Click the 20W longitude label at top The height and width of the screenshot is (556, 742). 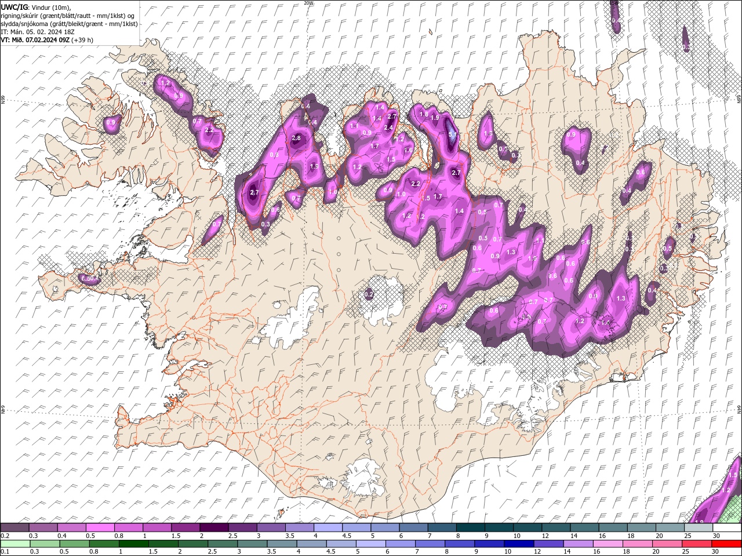[x=308, y=3]
